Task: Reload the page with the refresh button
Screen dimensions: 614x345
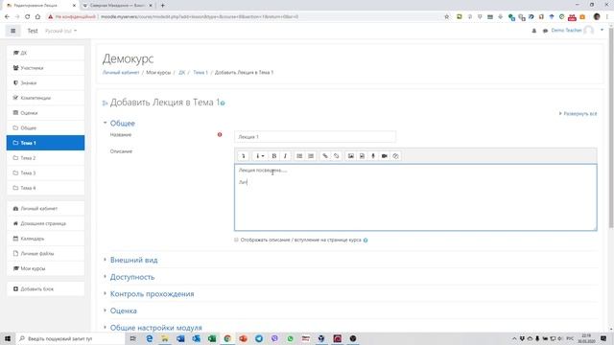Action: [27, 17]
